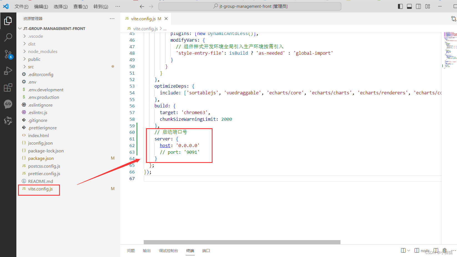This screenshot has width=457, height=257.
Task: Click the jt-group-management-front command center search box
Action: click(250, 6)
